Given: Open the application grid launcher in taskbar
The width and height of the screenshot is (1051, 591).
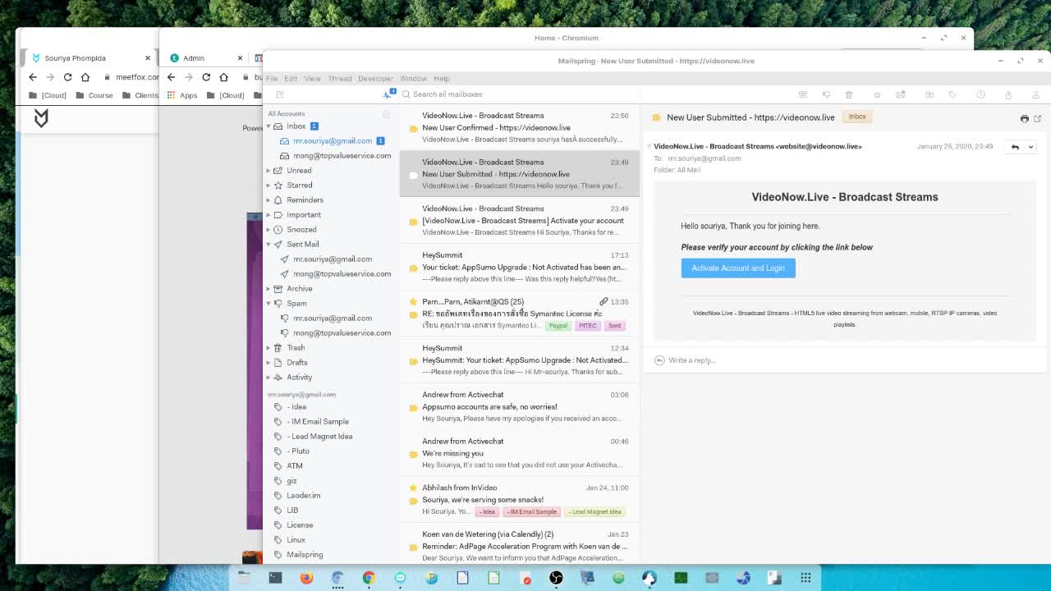Looking at the screenshot, I should 805,578.
